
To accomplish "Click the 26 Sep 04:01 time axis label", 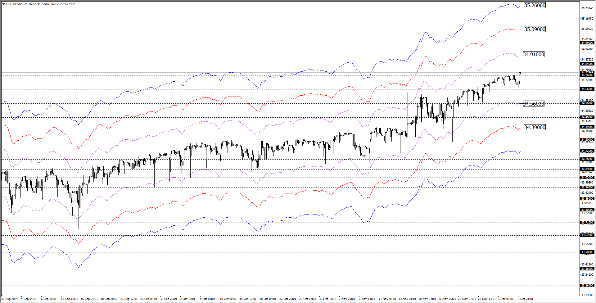I will point(149,299).
